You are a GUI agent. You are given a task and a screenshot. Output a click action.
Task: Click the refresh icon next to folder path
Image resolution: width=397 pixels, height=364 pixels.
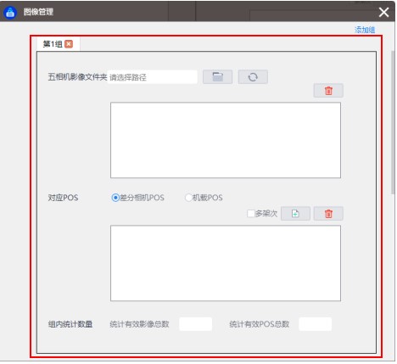(253, 76)
